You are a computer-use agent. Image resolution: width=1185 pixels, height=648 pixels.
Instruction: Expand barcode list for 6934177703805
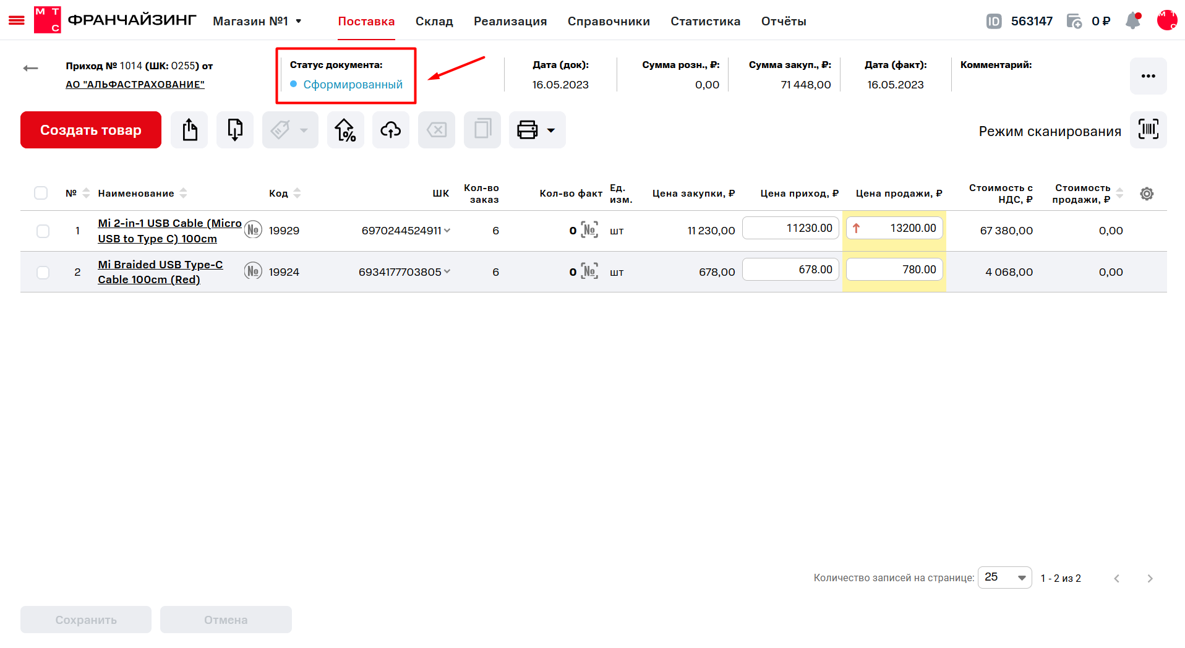click(447, 271)
